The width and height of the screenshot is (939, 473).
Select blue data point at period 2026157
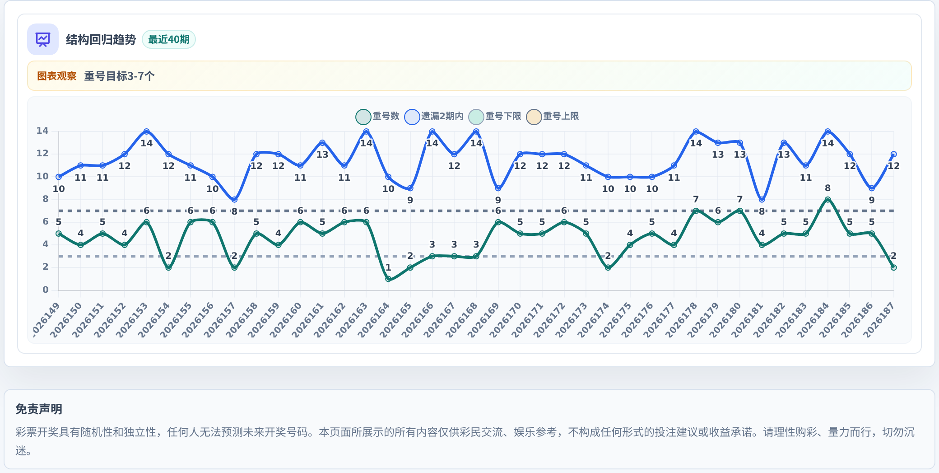tap(234, 200)
